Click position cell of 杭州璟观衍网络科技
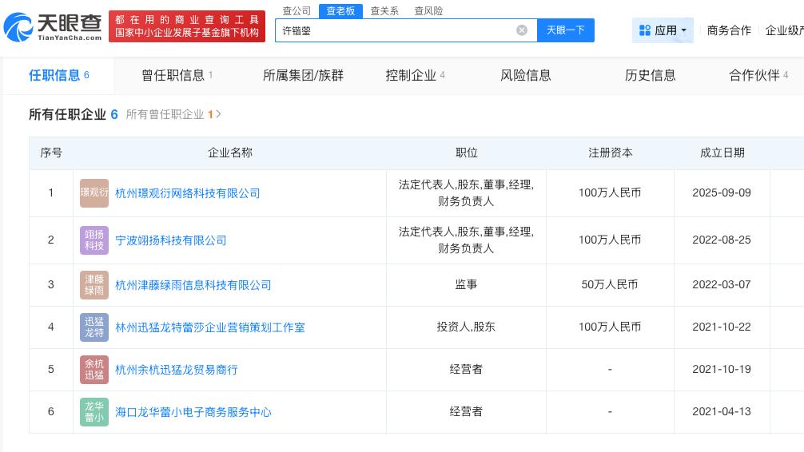 [x=466, y=193]
